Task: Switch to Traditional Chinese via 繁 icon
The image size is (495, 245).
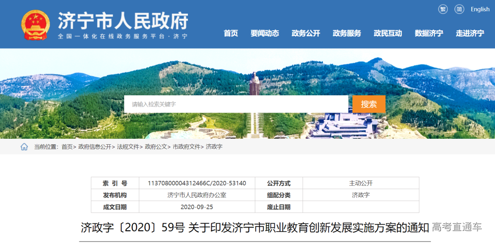Action: [443, 9]
